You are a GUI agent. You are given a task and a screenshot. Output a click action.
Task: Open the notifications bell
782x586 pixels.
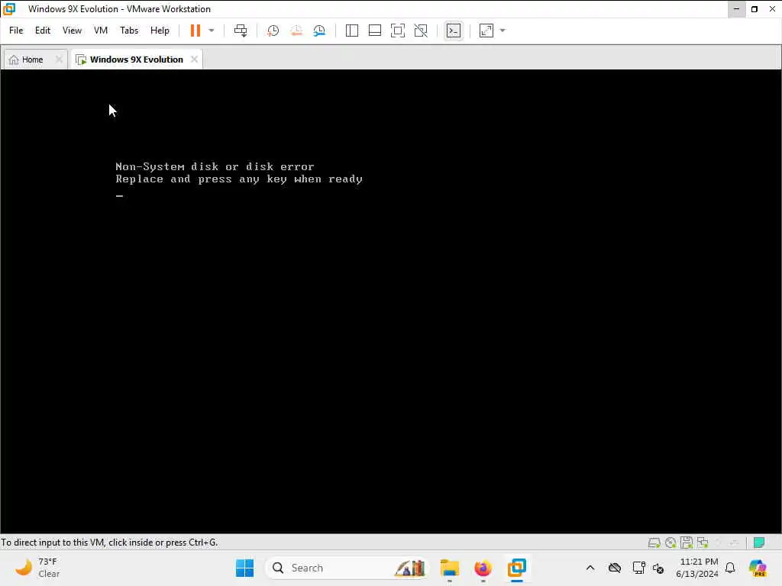point(730,568)
